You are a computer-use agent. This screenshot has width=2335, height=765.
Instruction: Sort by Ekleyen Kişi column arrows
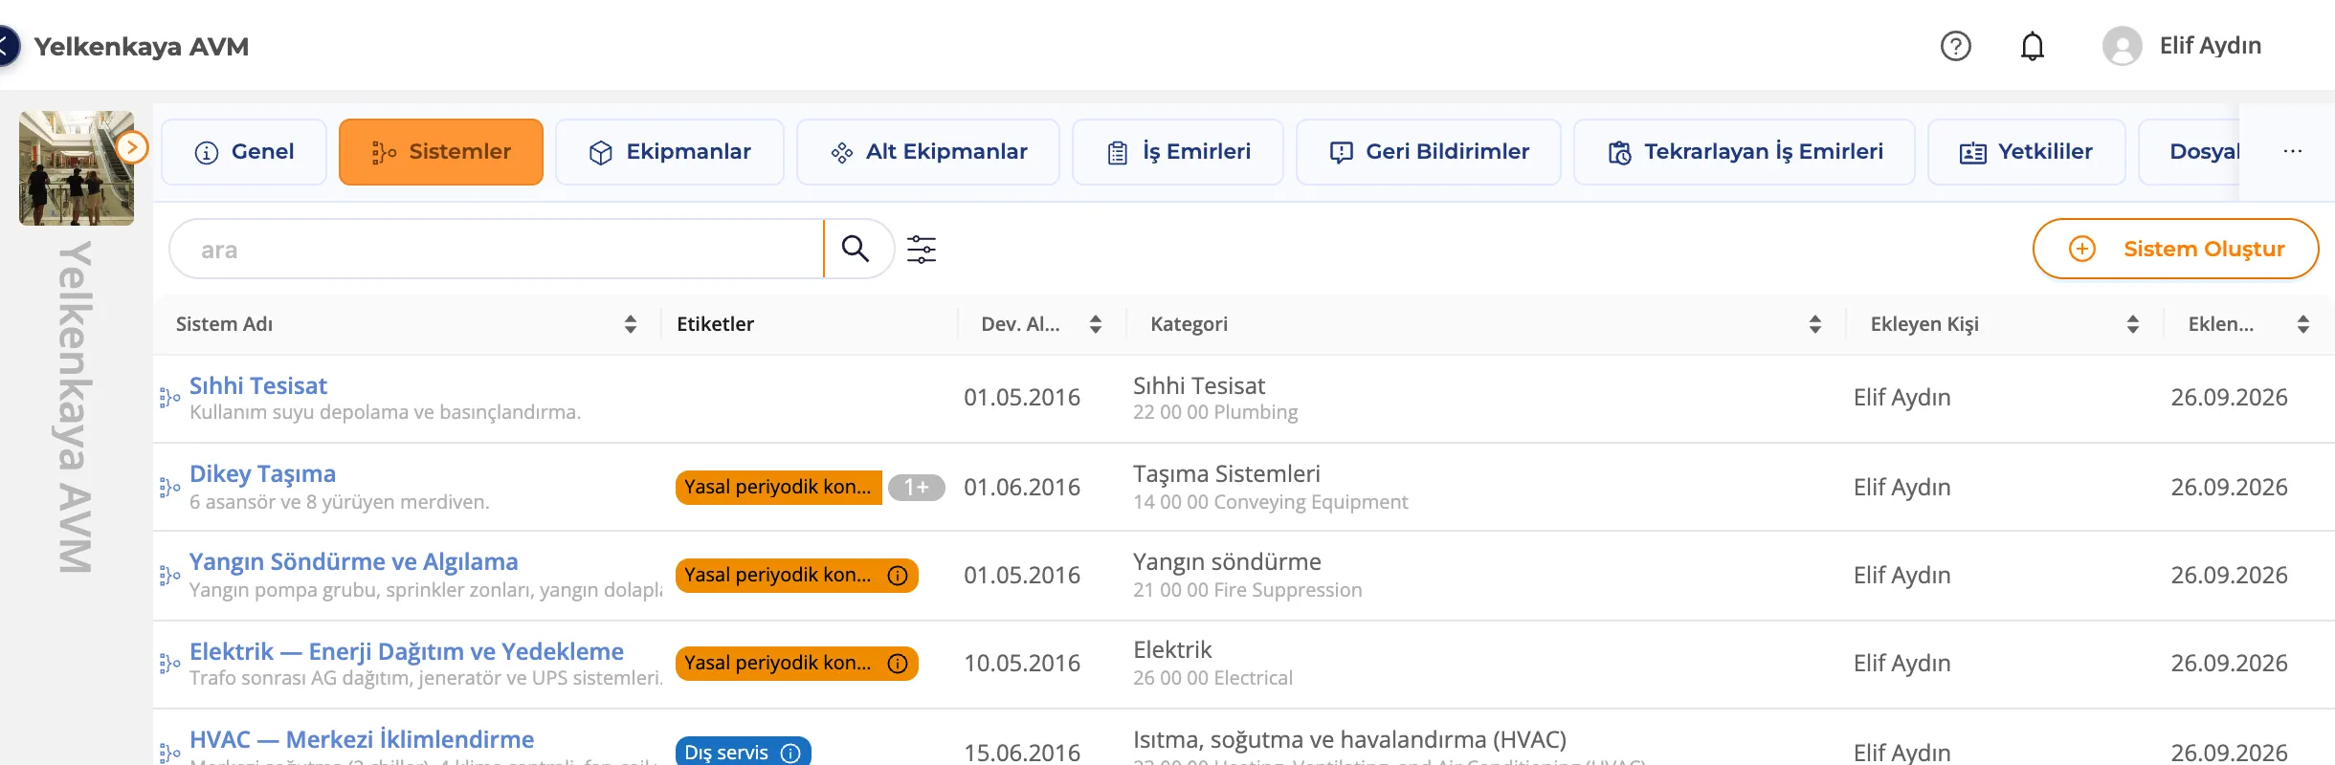coord(2133,324)
